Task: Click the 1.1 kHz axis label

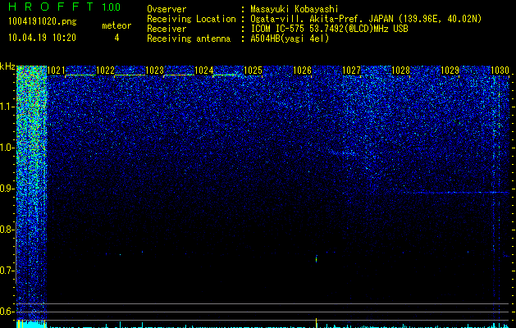Action: click(7, 107)
